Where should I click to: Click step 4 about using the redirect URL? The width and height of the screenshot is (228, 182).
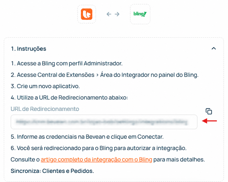click(69, 98)
